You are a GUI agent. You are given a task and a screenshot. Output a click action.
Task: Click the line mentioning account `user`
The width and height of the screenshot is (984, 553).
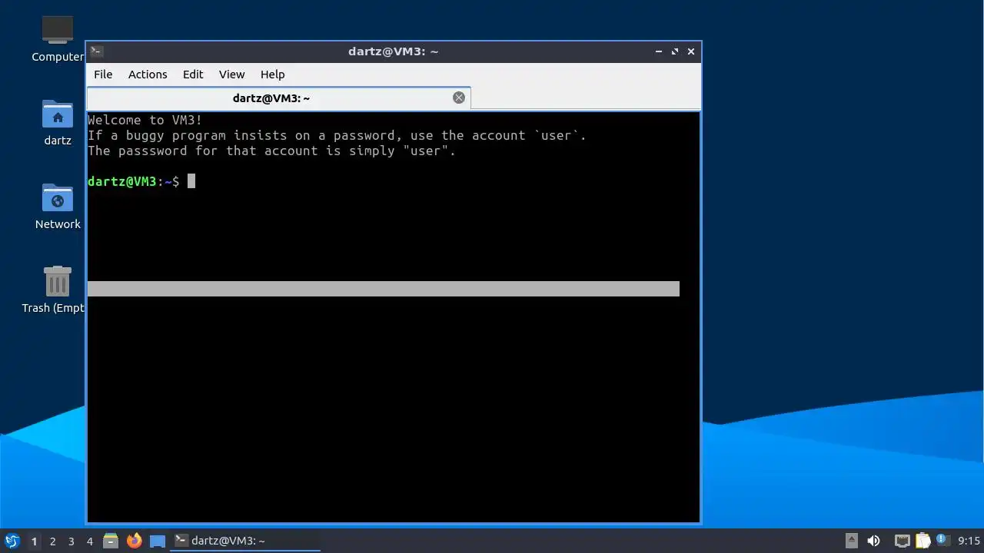(337, 135)
